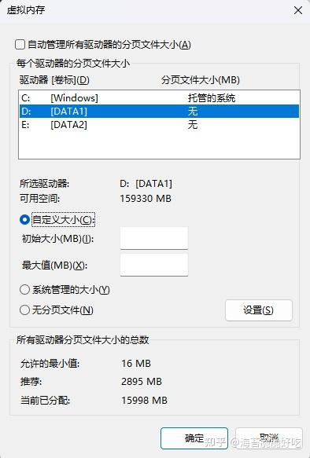The height and width of the screenshot is (458, 310).
Task: Select drive D: [DATA1] row
Action: tap(160, 112)
